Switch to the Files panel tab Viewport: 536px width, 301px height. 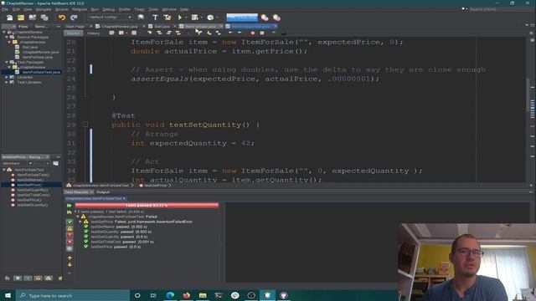tap(23, 26)
